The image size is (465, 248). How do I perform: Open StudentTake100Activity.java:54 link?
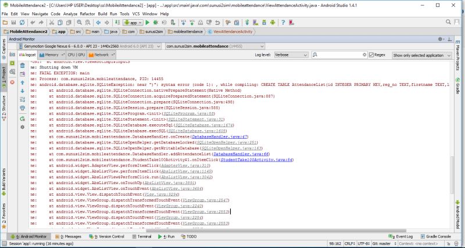256,160
